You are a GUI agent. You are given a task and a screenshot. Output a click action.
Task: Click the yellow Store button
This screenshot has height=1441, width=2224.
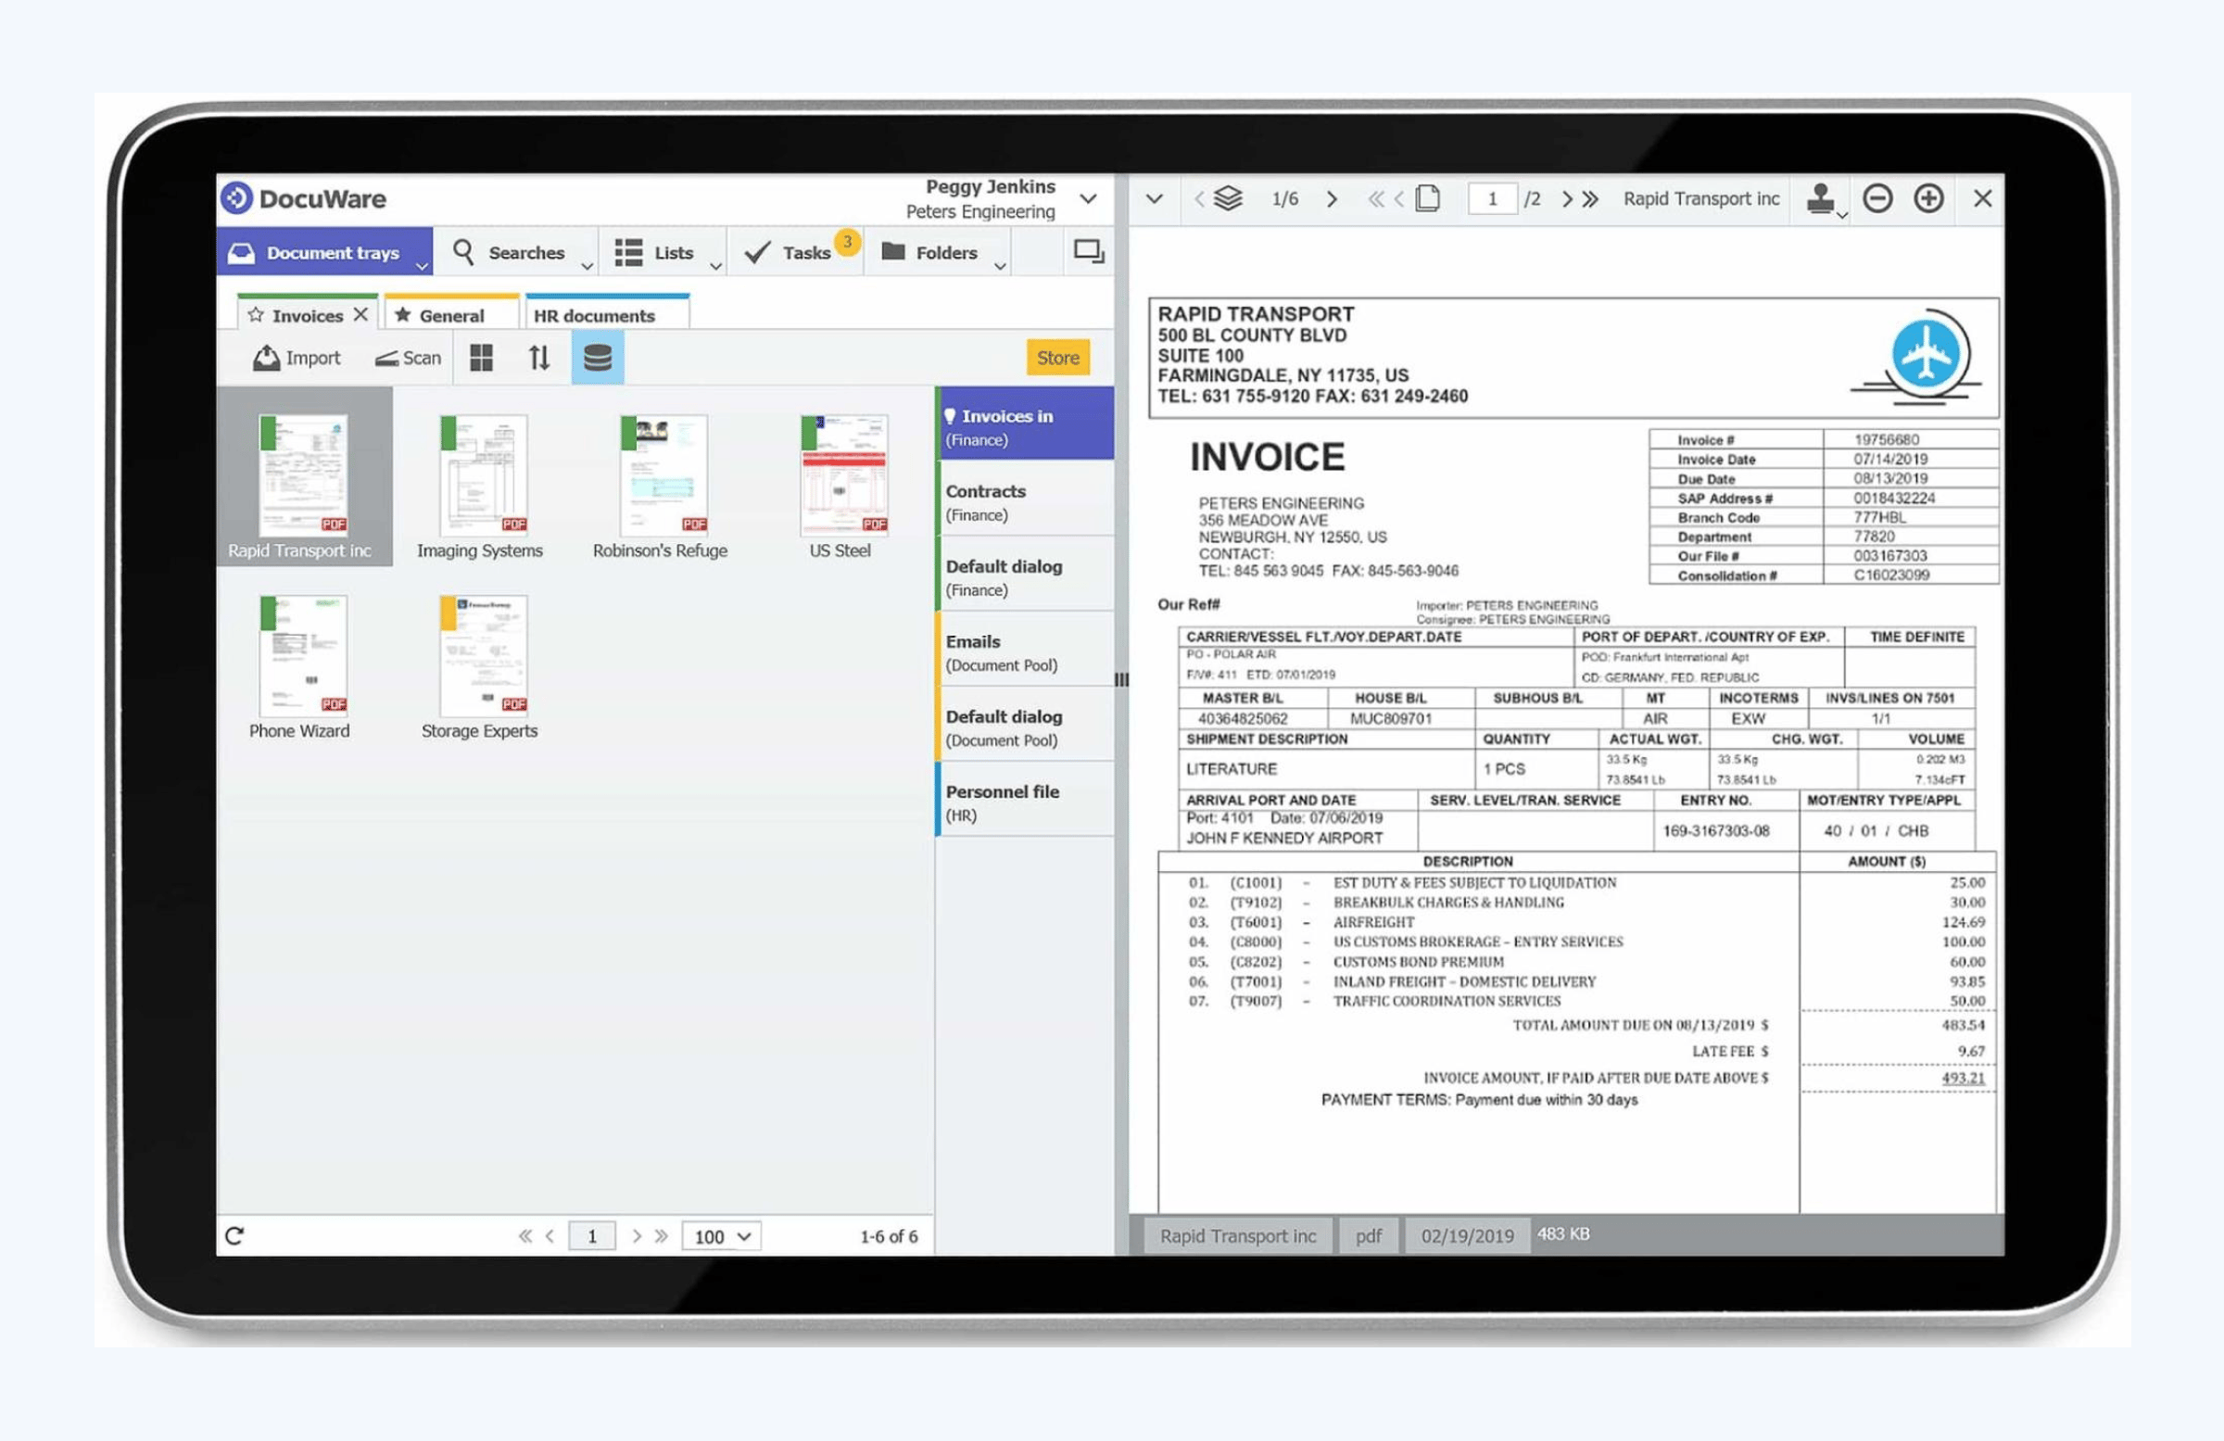click(x=1058, y=357)
